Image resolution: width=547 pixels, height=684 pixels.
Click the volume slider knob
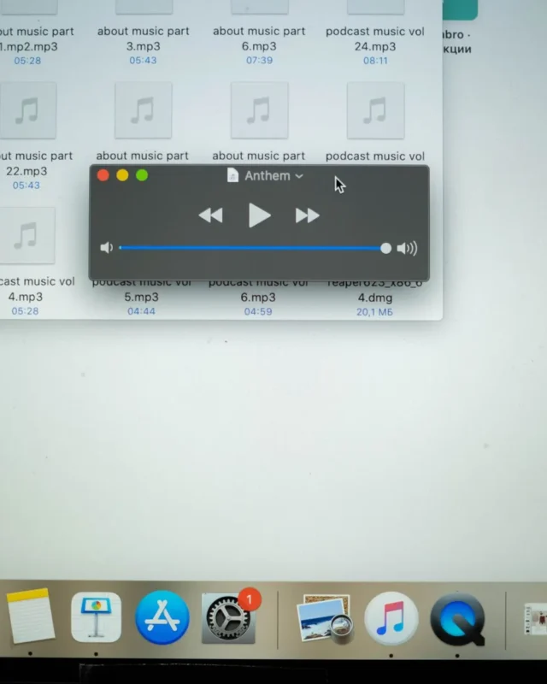click(385, 248)
